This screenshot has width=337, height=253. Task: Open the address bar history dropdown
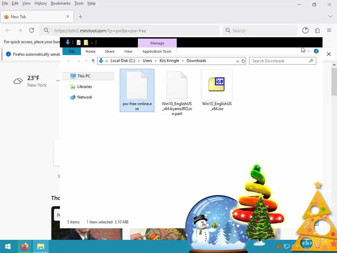(238, 61)
